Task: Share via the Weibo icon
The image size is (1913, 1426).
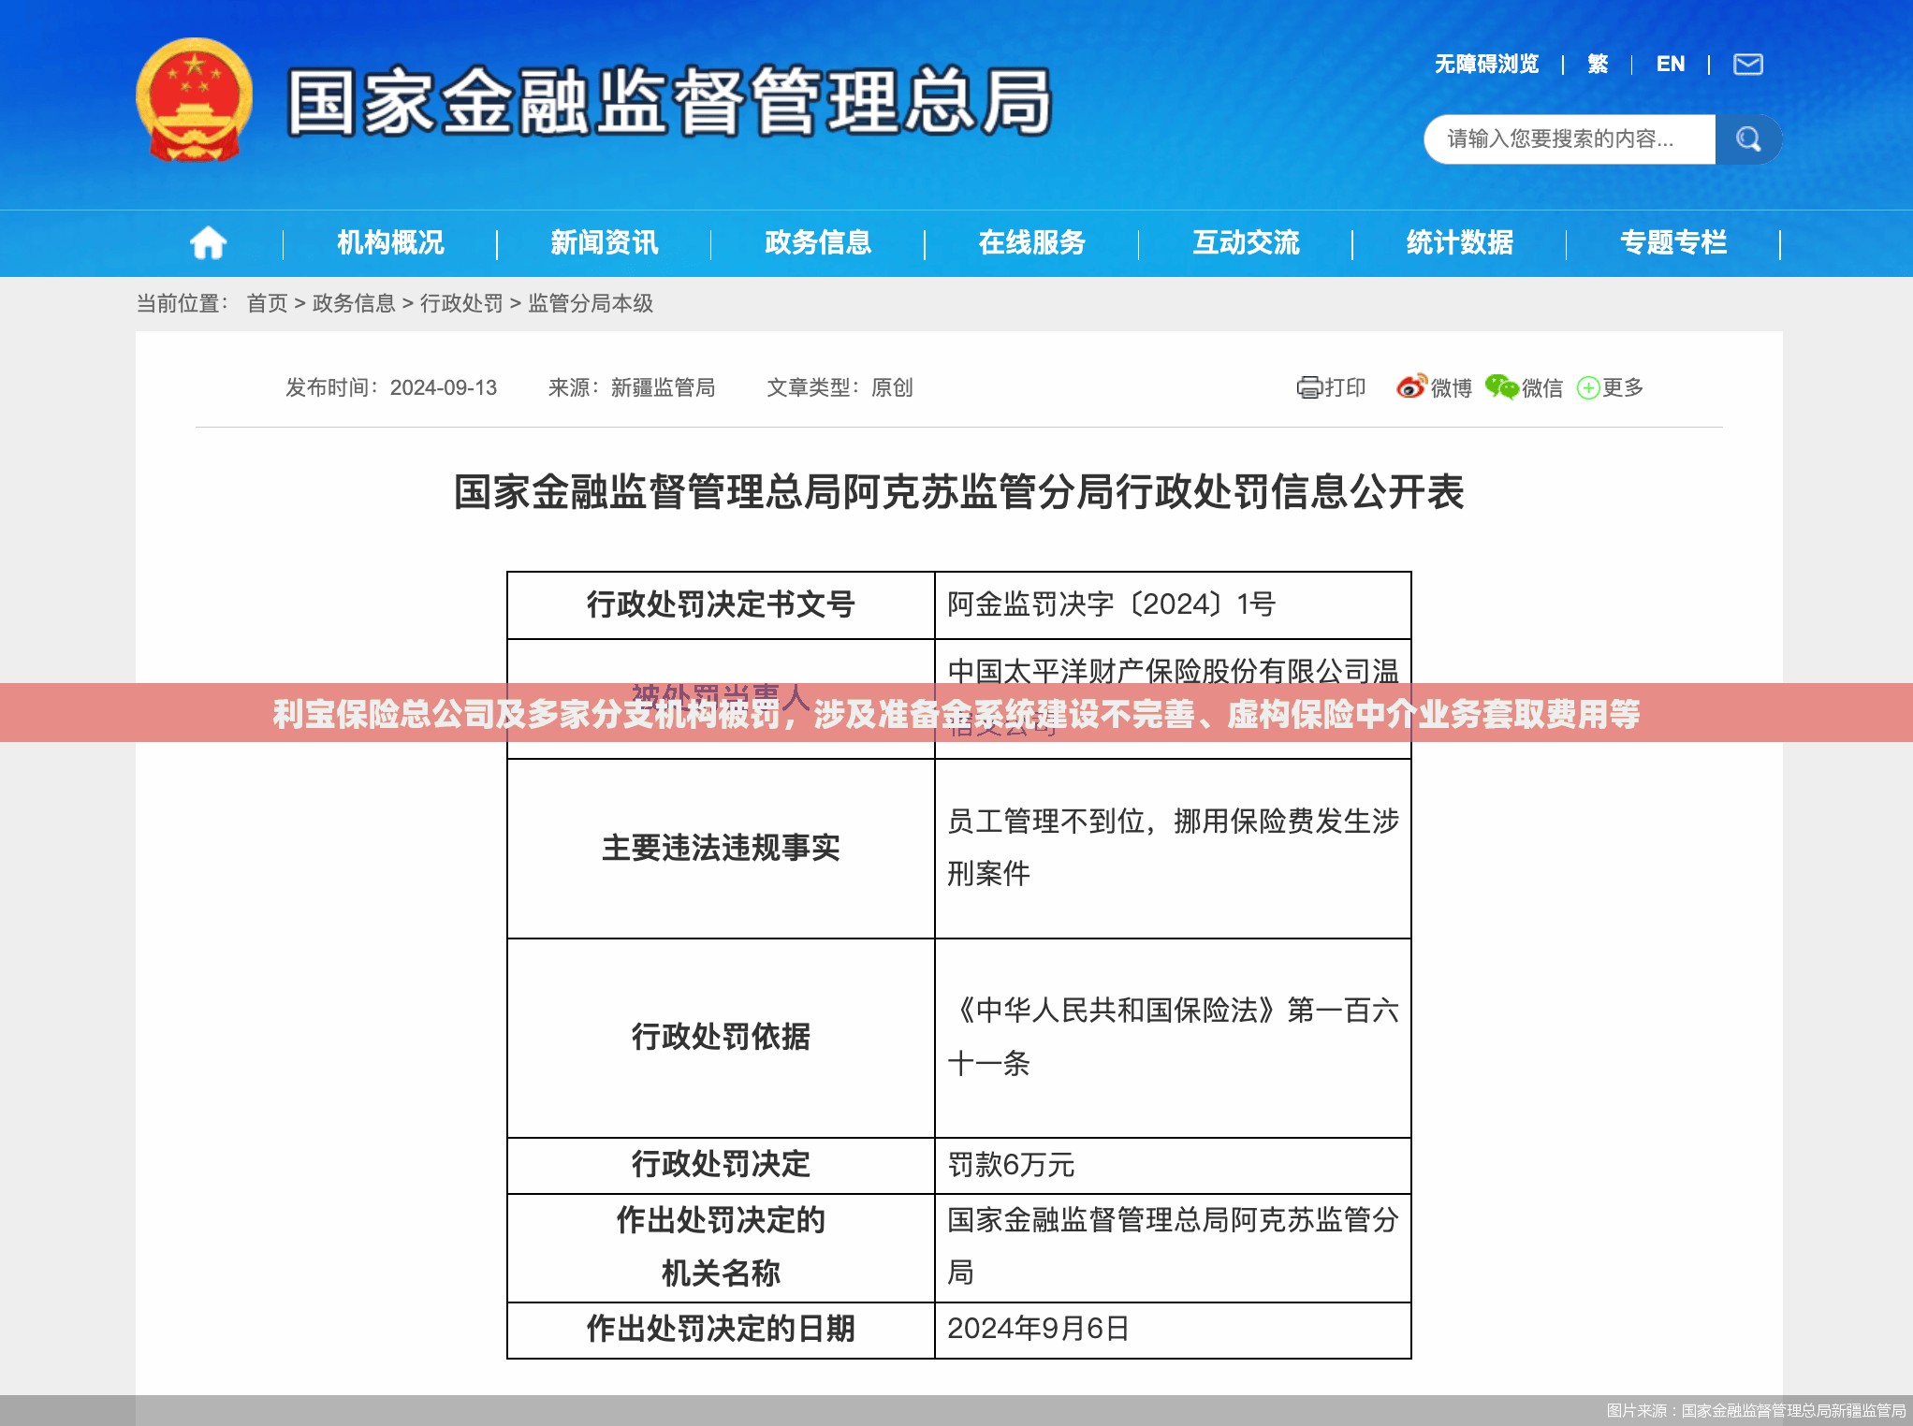Action: [x=1410, y=386]
